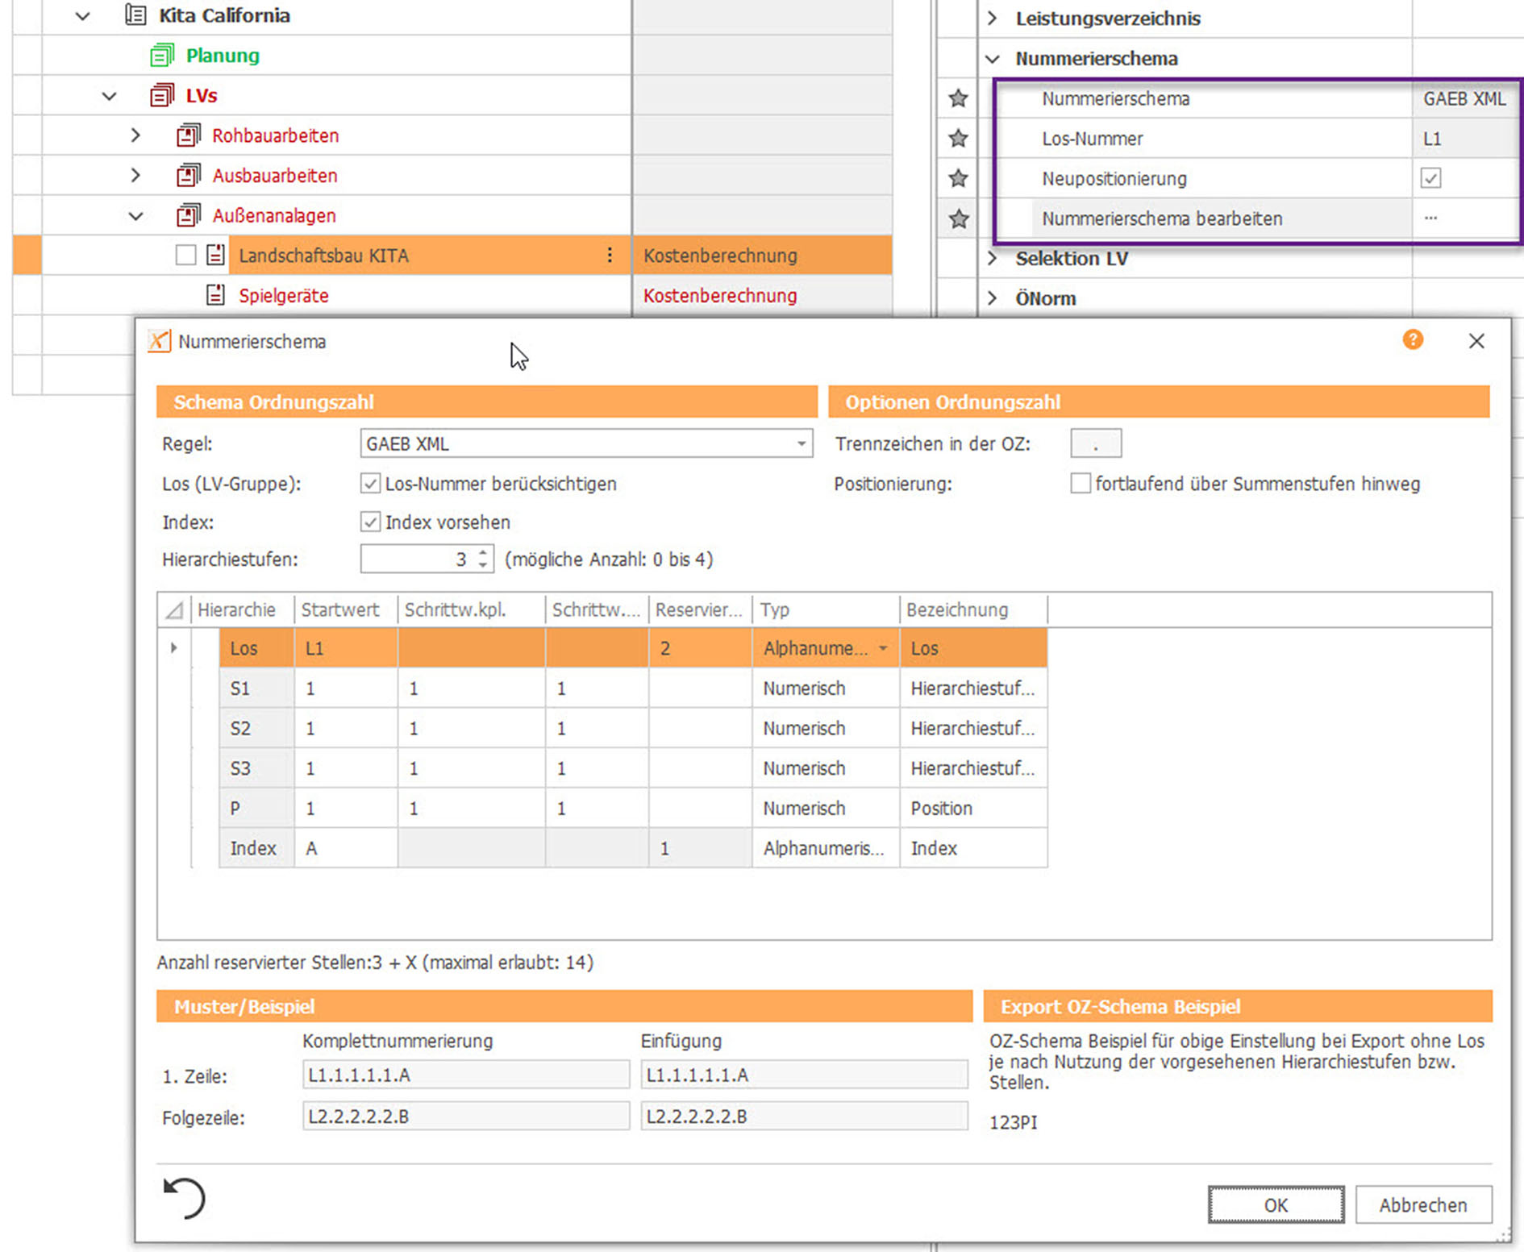The image size is (1524, 1252).
Task: Click the Spielgeräte document icon
Action: [x=215, y=295]
